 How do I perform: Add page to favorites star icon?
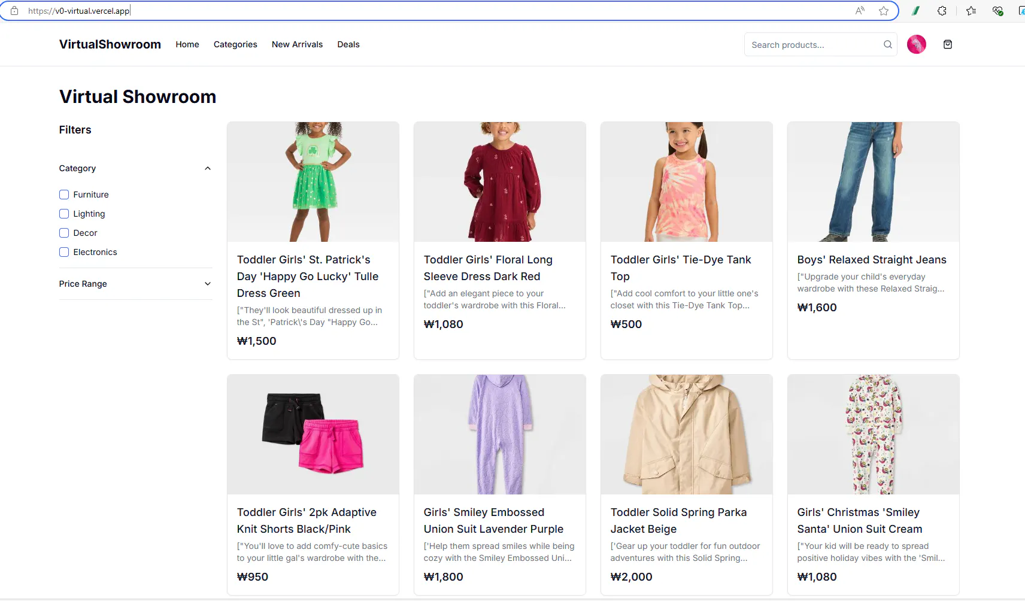(x=883, y=11)
